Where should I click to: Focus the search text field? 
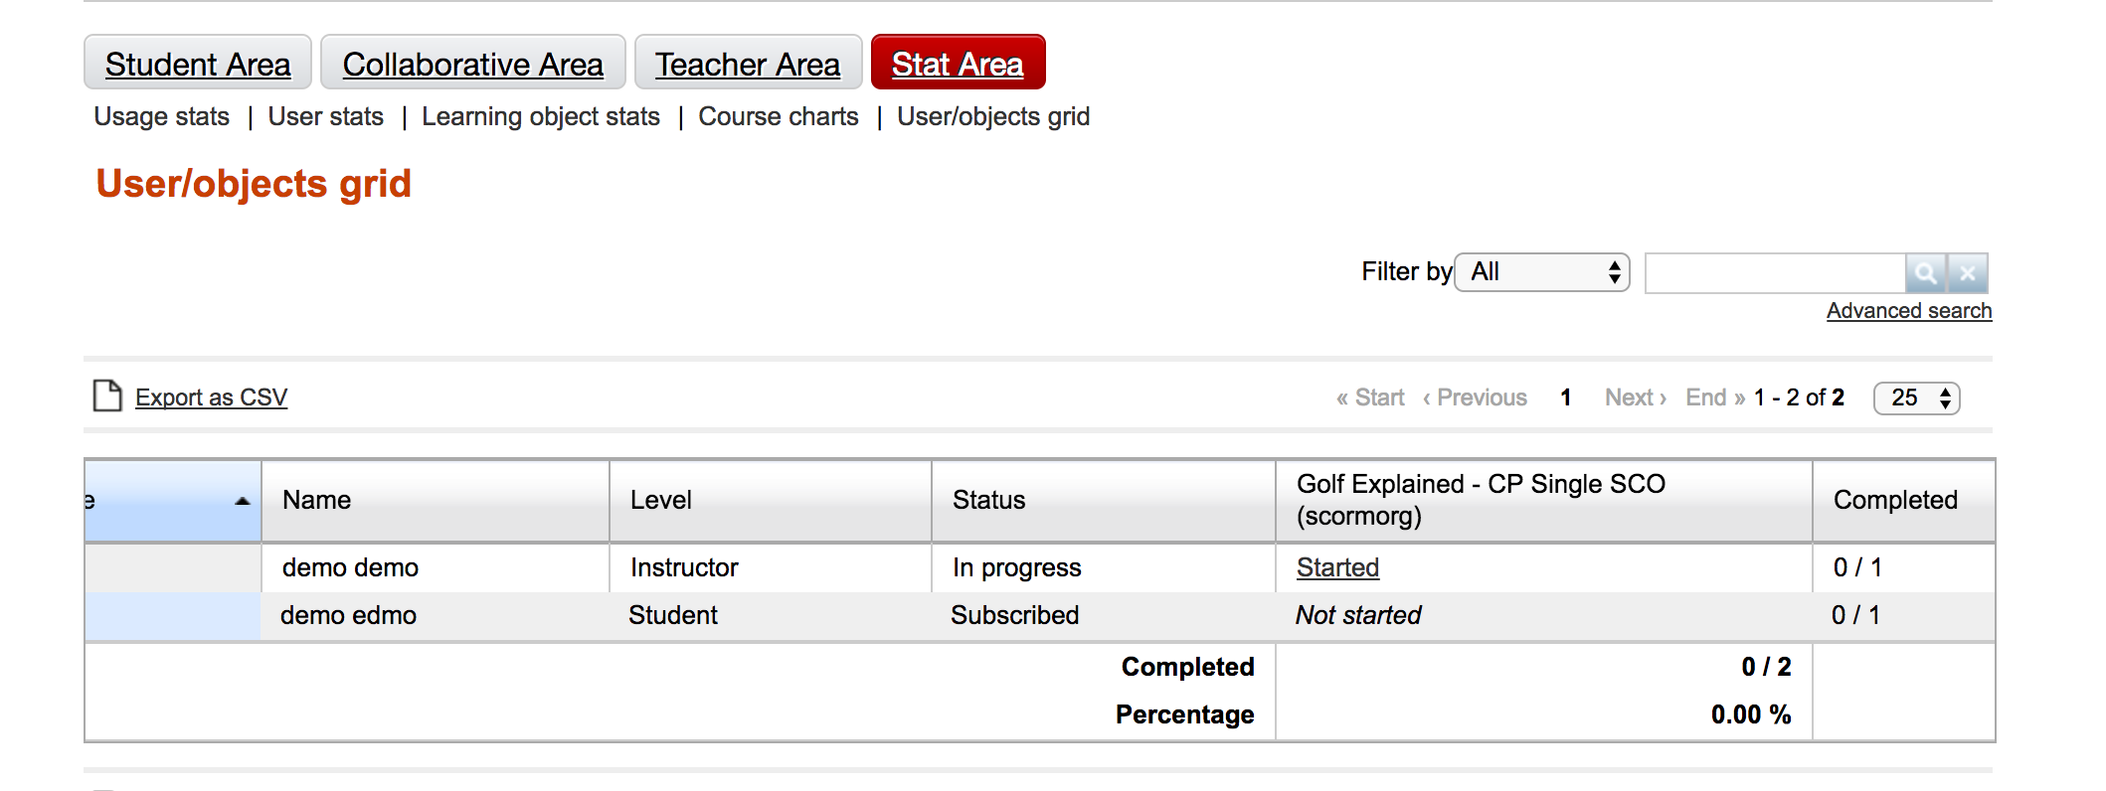1775,273
